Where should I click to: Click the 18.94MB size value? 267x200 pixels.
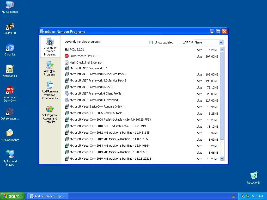(x=213, y=107)
